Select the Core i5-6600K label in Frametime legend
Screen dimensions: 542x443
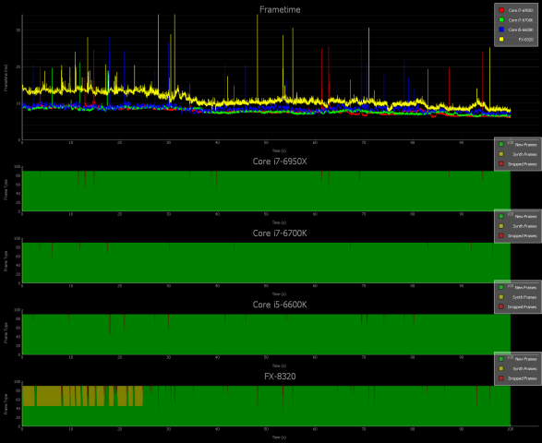521,30
